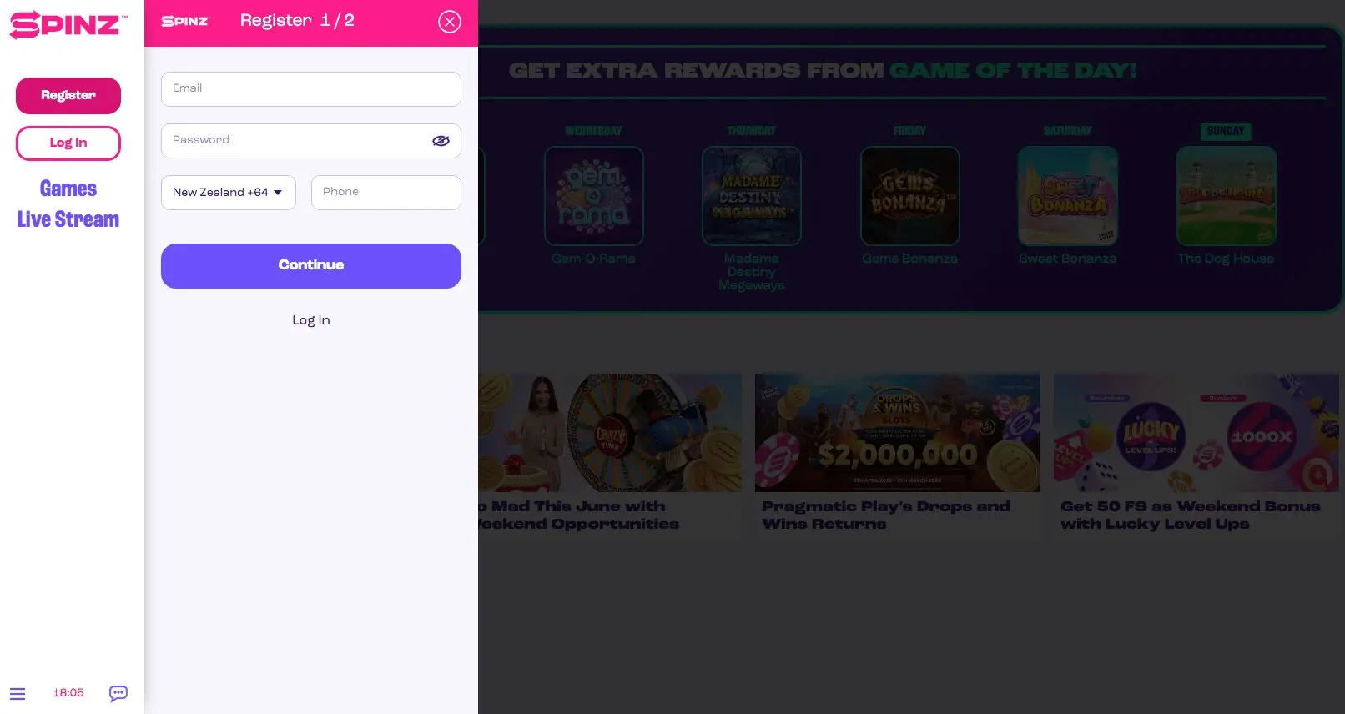Follow the Log In link below Continue
Image resolution: width=1345 pixels, height=714 pixels.
[311, 320]
